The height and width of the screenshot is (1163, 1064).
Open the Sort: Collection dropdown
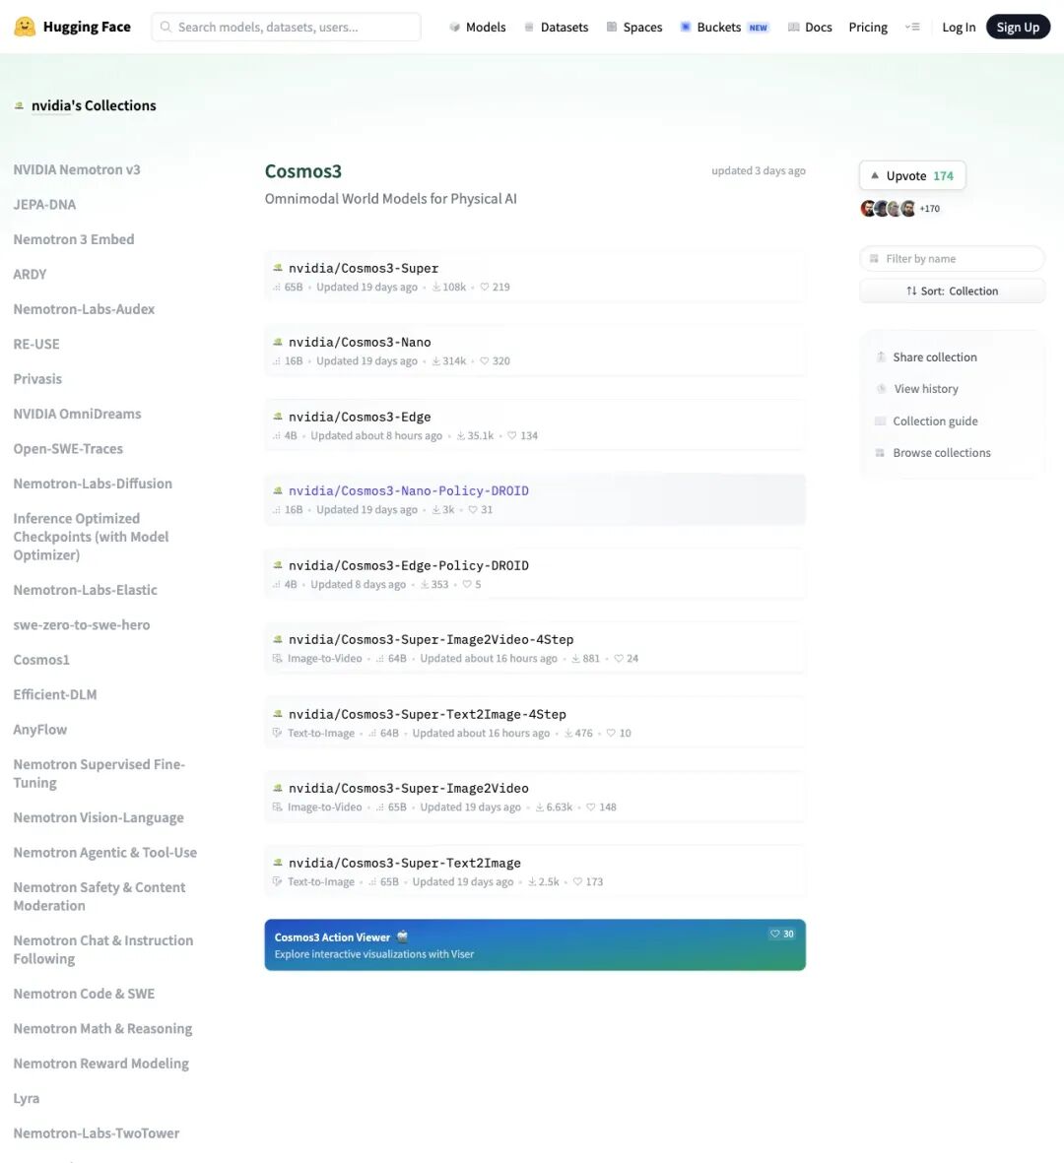(952, 291)
